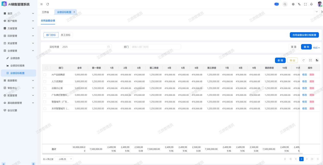
Task: Collapse the filter panel with 收起
Action: click(316, 48)
